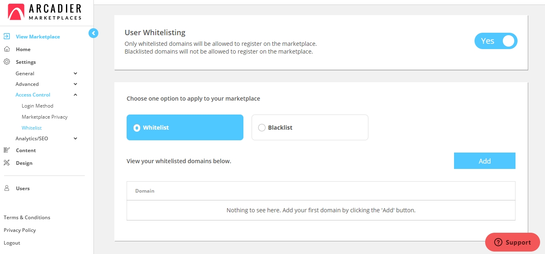545x254 pixels.
Task: Click the Content pencil icon
Action: [7, 150]
